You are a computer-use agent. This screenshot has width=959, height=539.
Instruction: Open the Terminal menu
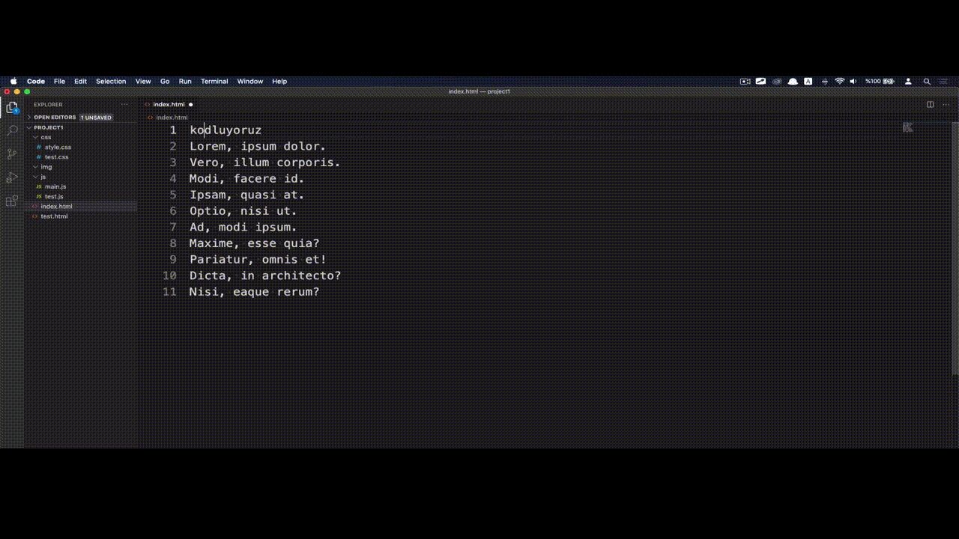click(x=214, y=82)
